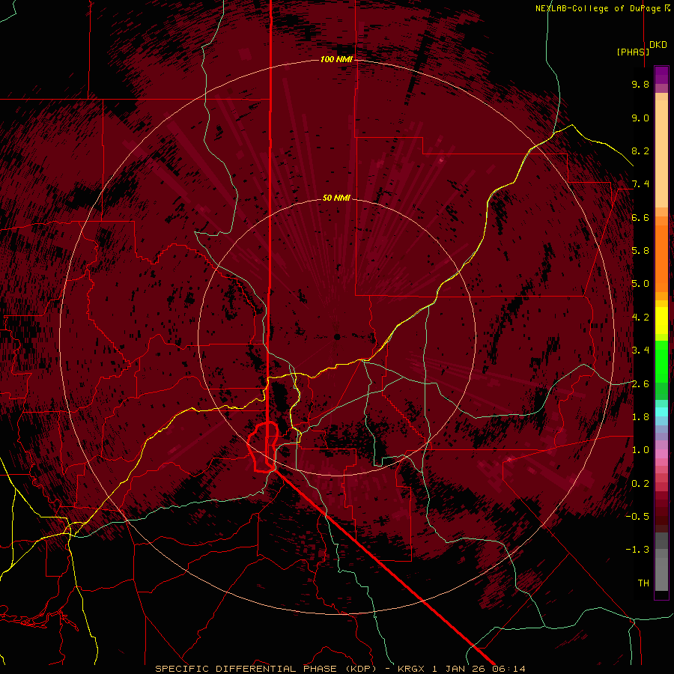Pick the light peach swatch beside 8.2
The width and height of the screenshot is (674, 674).
pos(661,154)
